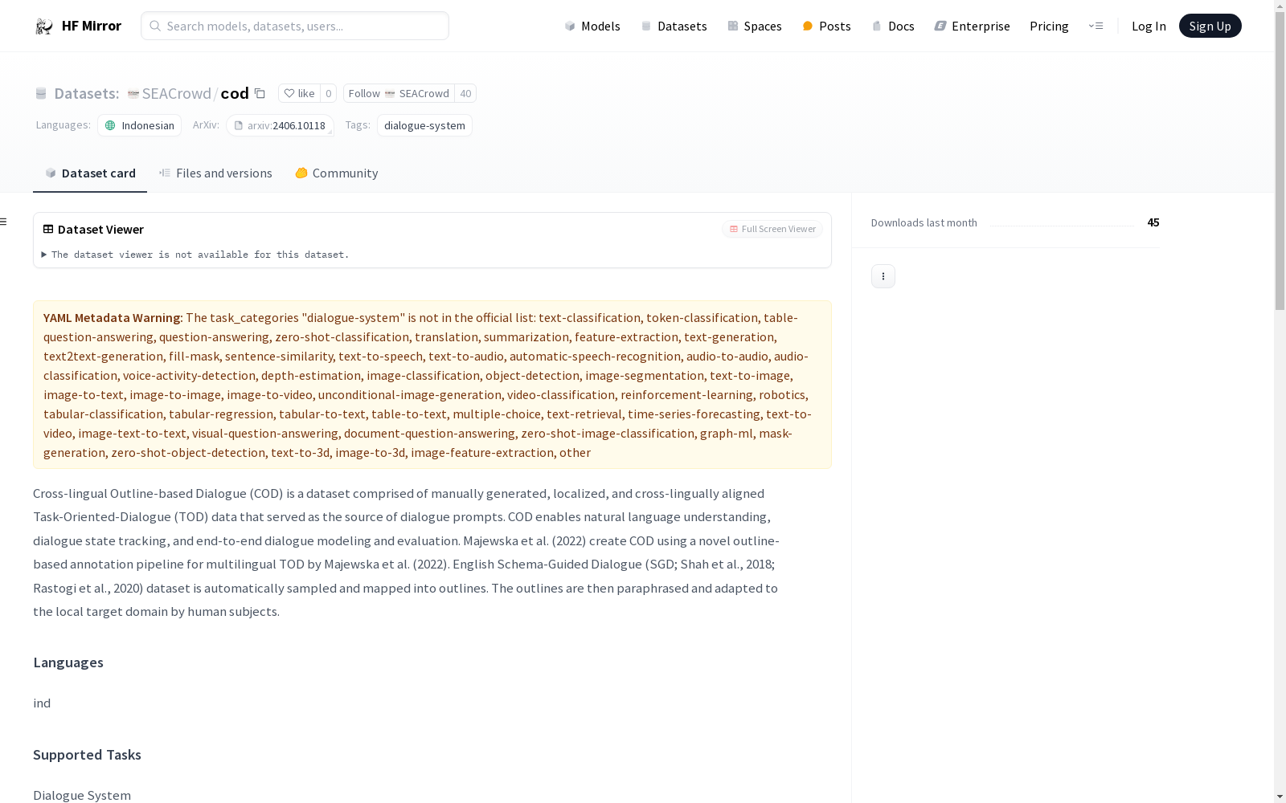Open the arxiv 2406.10118 paper tag
1286x803 pixels.
click(x=280, y=125)
